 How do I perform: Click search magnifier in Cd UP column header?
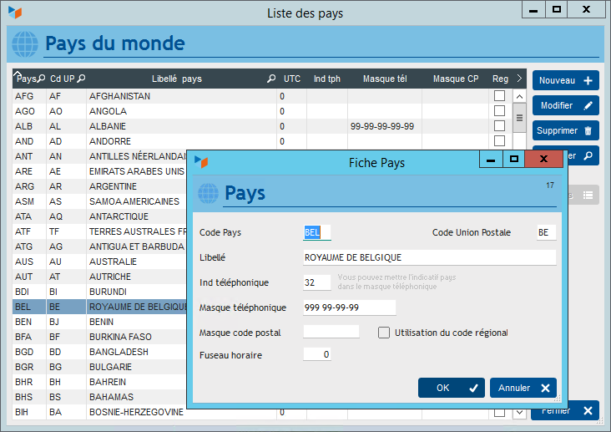(81, 79)
